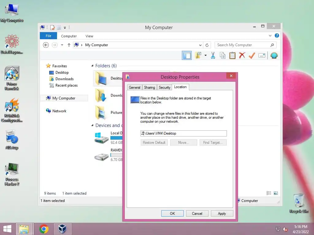
Task: Switch to details view icon
Action: [269, 193]
